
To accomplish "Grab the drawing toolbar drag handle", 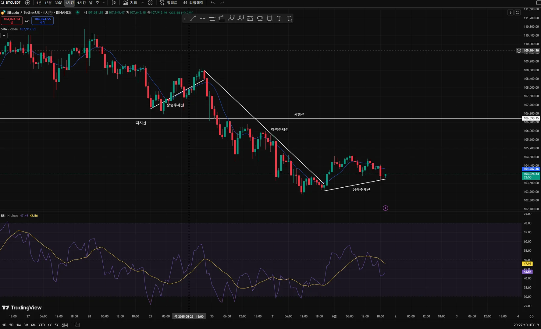I will [185, 19].
